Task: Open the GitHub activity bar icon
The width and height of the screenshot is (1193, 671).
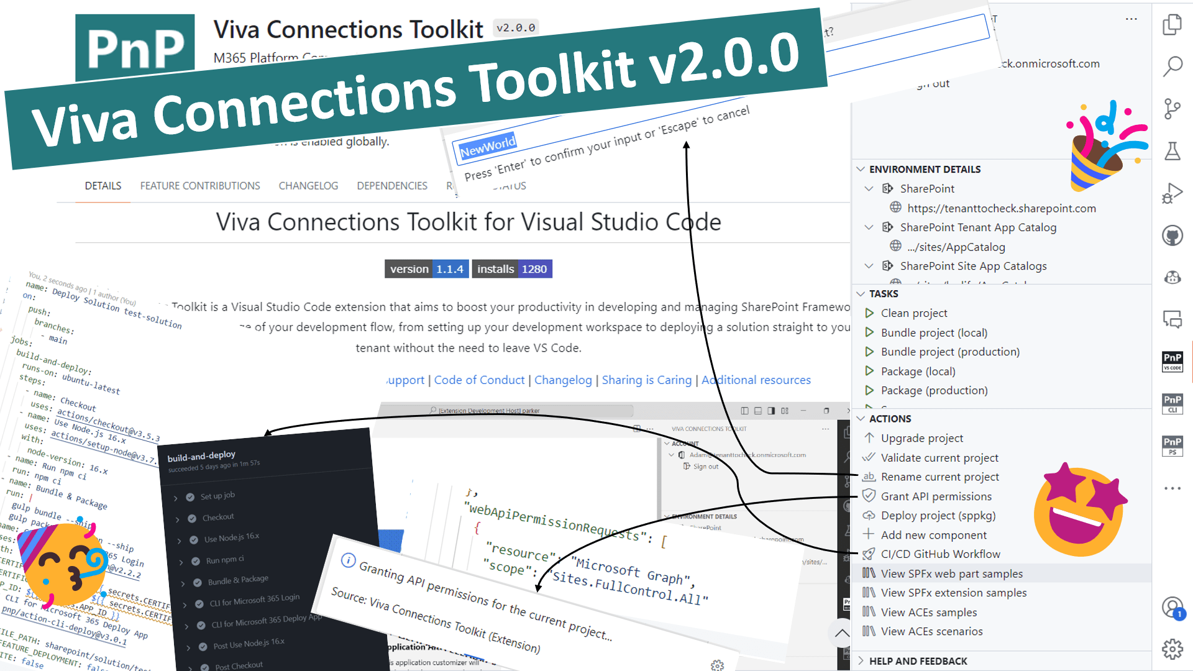Action: (1172, 236)
